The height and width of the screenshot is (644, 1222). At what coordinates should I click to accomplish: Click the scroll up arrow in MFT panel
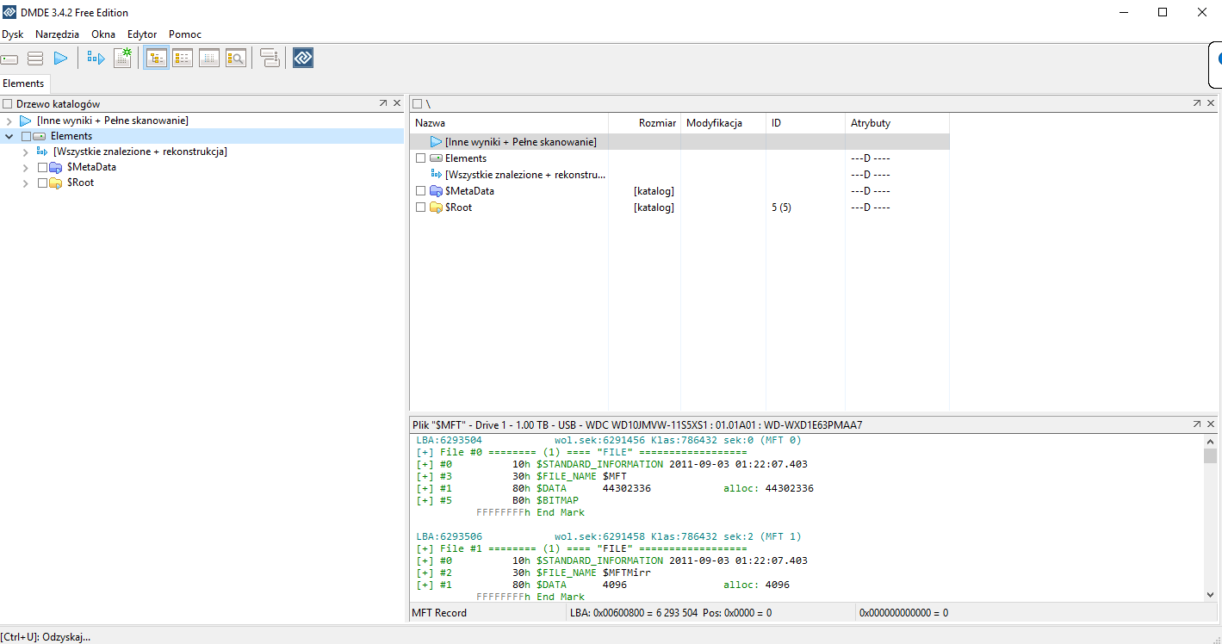pos(1210,440)
